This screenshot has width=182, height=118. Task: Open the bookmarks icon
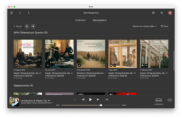(153, 13)
